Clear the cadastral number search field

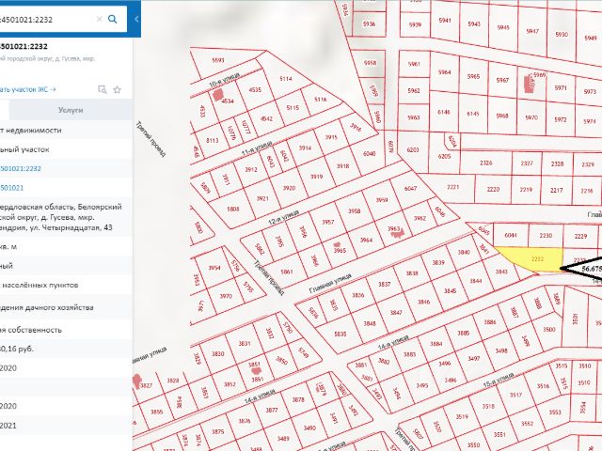click(x=97, y=18)
